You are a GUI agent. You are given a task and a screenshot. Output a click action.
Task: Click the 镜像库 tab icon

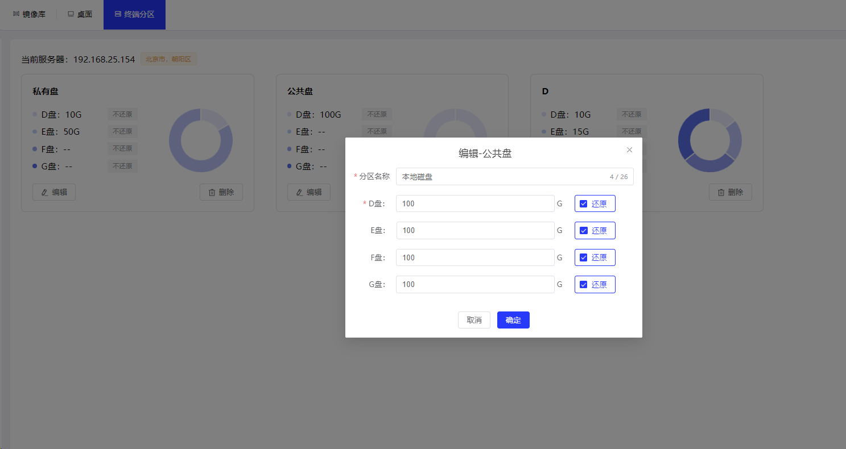pos(16,14)
